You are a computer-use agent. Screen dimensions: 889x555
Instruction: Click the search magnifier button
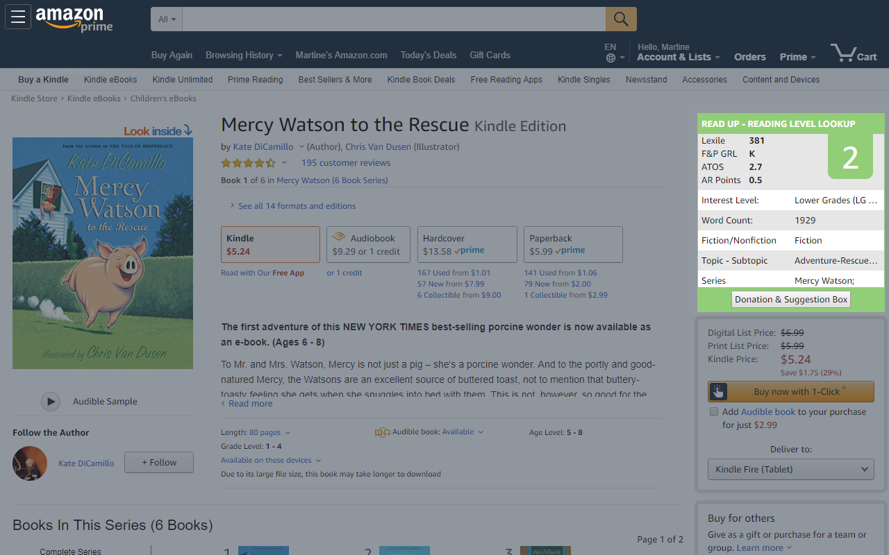(621, 19)
